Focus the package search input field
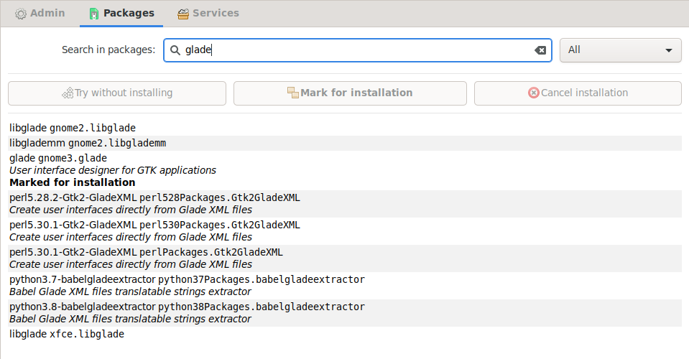The height and width of the screenshot is (359, 689). pos(358,50)
